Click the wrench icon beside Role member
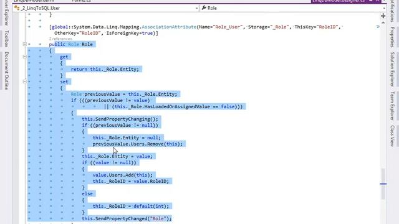The width and height of the screenshot is (399, 224). [204, 8]
